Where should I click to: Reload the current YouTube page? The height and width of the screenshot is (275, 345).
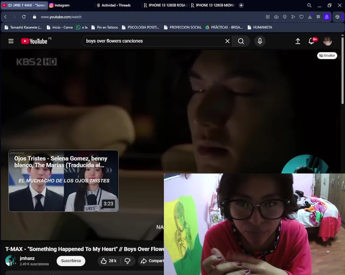click(24, 17)
